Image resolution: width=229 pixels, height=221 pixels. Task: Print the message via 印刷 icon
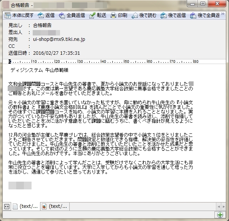pos(113,15)
